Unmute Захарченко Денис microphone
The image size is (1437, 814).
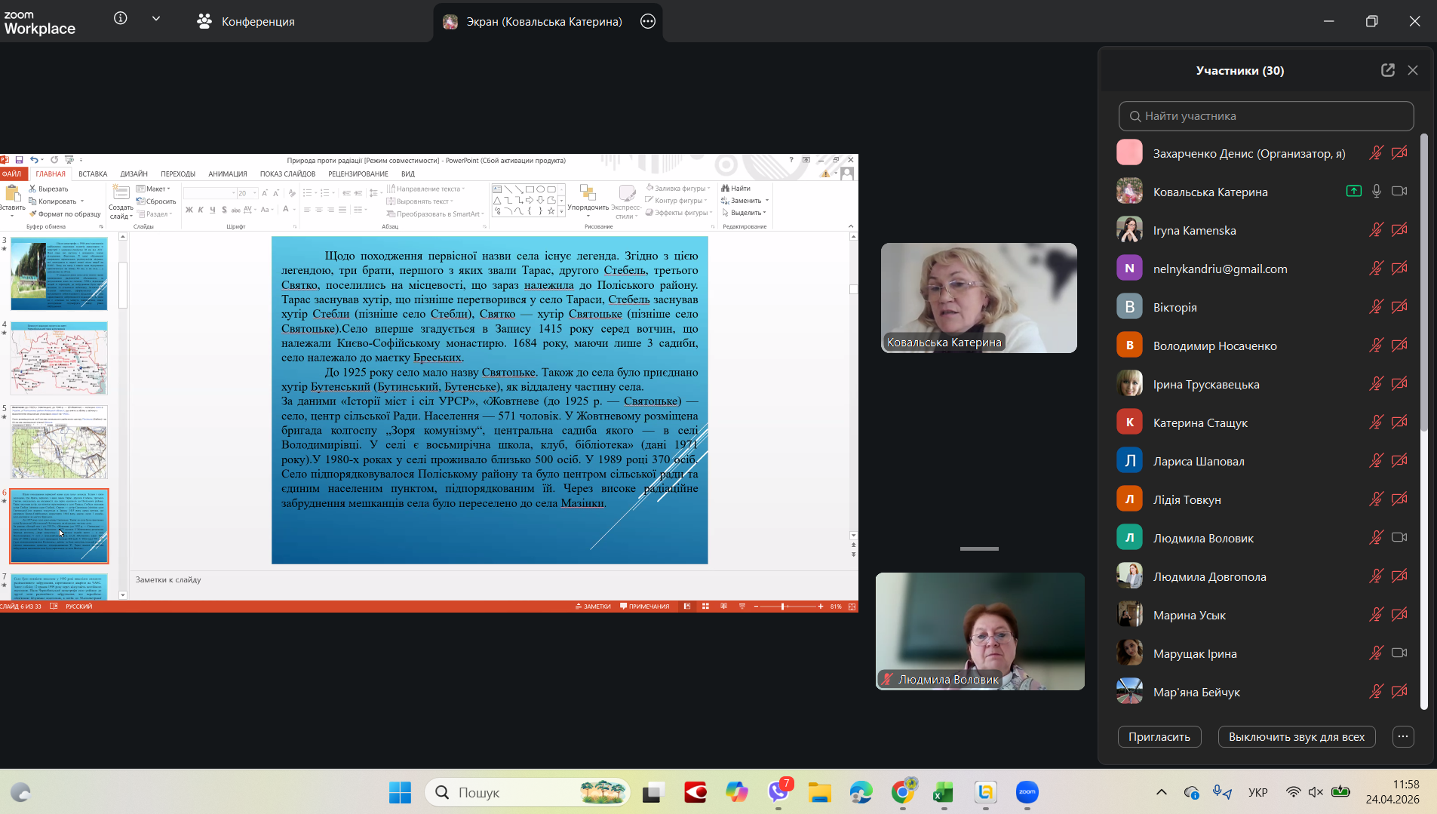pyautogui.click(x=1376, y=153)
